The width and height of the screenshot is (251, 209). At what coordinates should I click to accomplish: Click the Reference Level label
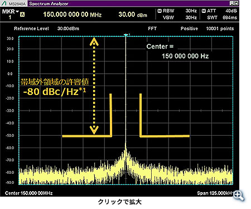tap(31, 28)
